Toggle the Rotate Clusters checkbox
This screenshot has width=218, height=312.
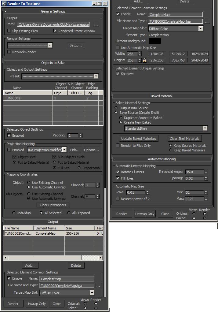point(118,172)
